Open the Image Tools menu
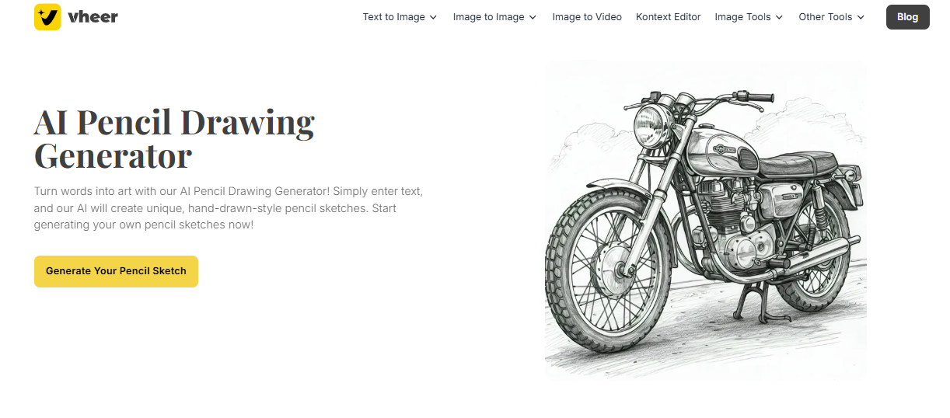 pos(742,16)
